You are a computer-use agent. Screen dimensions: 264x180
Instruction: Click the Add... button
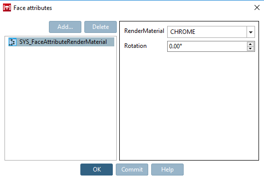(x=65, y=27)
